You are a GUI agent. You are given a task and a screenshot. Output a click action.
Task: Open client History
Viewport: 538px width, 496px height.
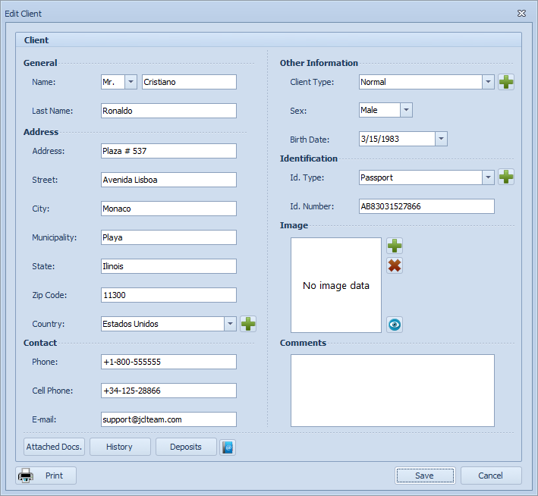coord(120,447)
